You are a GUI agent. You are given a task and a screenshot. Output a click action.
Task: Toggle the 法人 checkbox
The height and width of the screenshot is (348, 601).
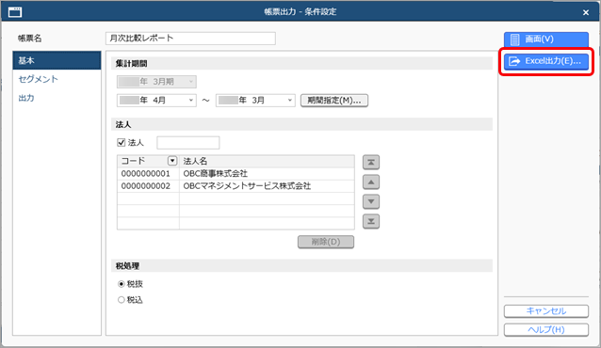pos(122,142)
